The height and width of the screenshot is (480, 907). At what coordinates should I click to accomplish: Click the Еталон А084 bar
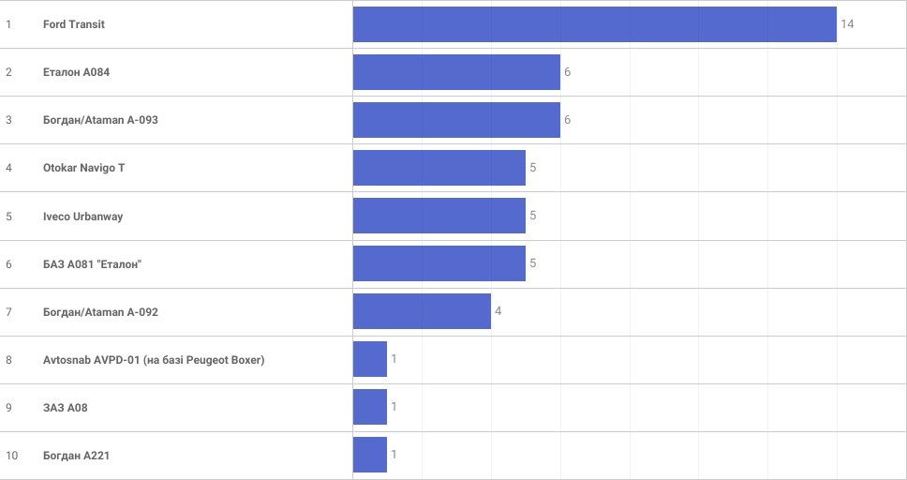[x=456, y=72]
